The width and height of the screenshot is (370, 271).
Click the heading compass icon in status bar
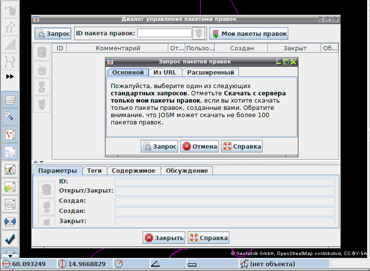click(x=118, y=264)
